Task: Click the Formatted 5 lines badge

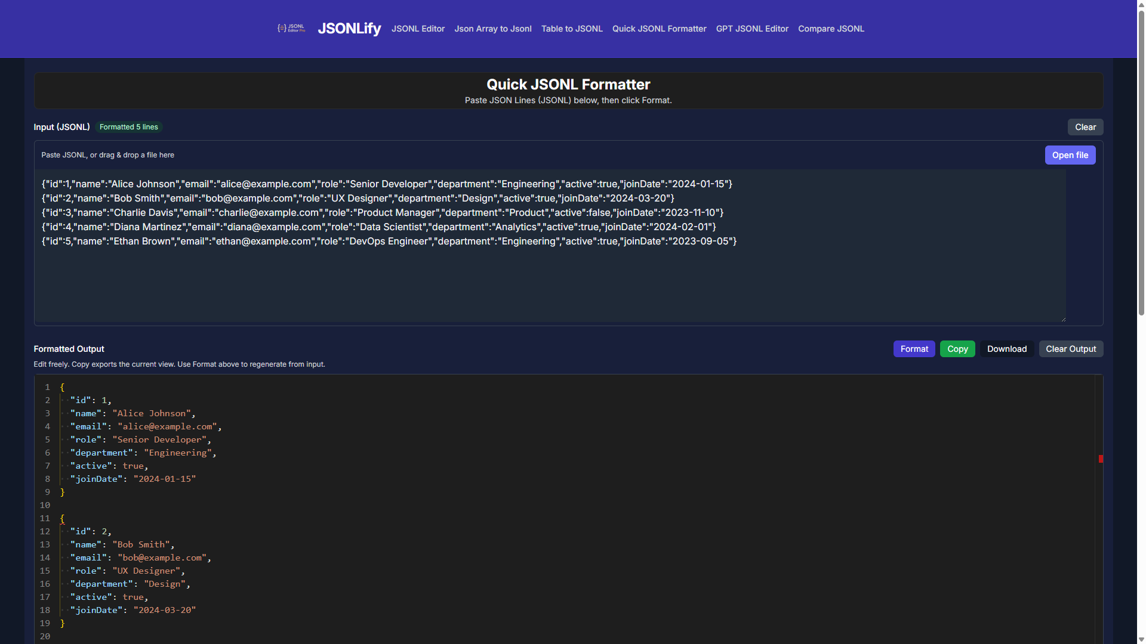Action: tap(128, 127)
